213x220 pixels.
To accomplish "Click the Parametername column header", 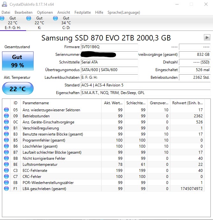I will coord(61,103).
